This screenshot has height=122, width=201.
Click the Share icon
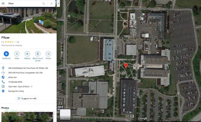pyautogui.click(x=48, y=54)
